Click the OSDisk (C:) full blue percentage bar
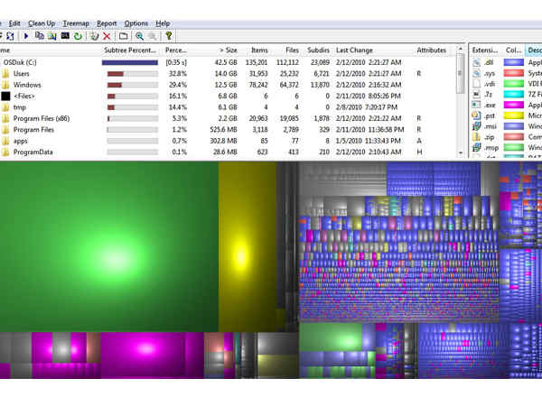 click(x=130, y=62)
